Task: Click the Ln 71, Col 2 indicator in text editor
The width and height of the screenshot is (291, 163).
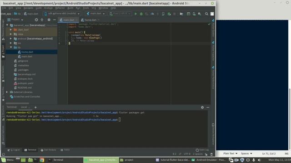Action: (x=269, y=153)
